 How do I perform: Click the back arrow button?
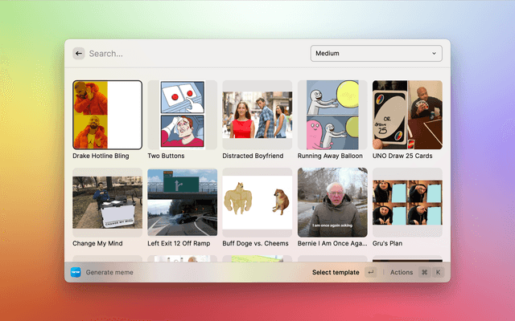point(79,54)
